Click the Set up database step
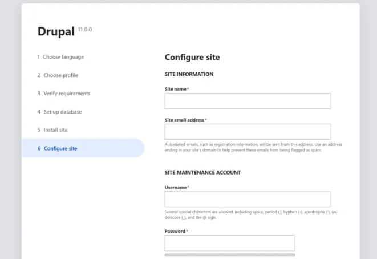The image size is (377, 259). 59,112
